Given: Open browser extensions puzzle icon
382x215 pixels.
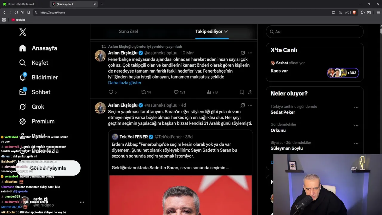Looking at the screenshot, I should coord(363,13).
